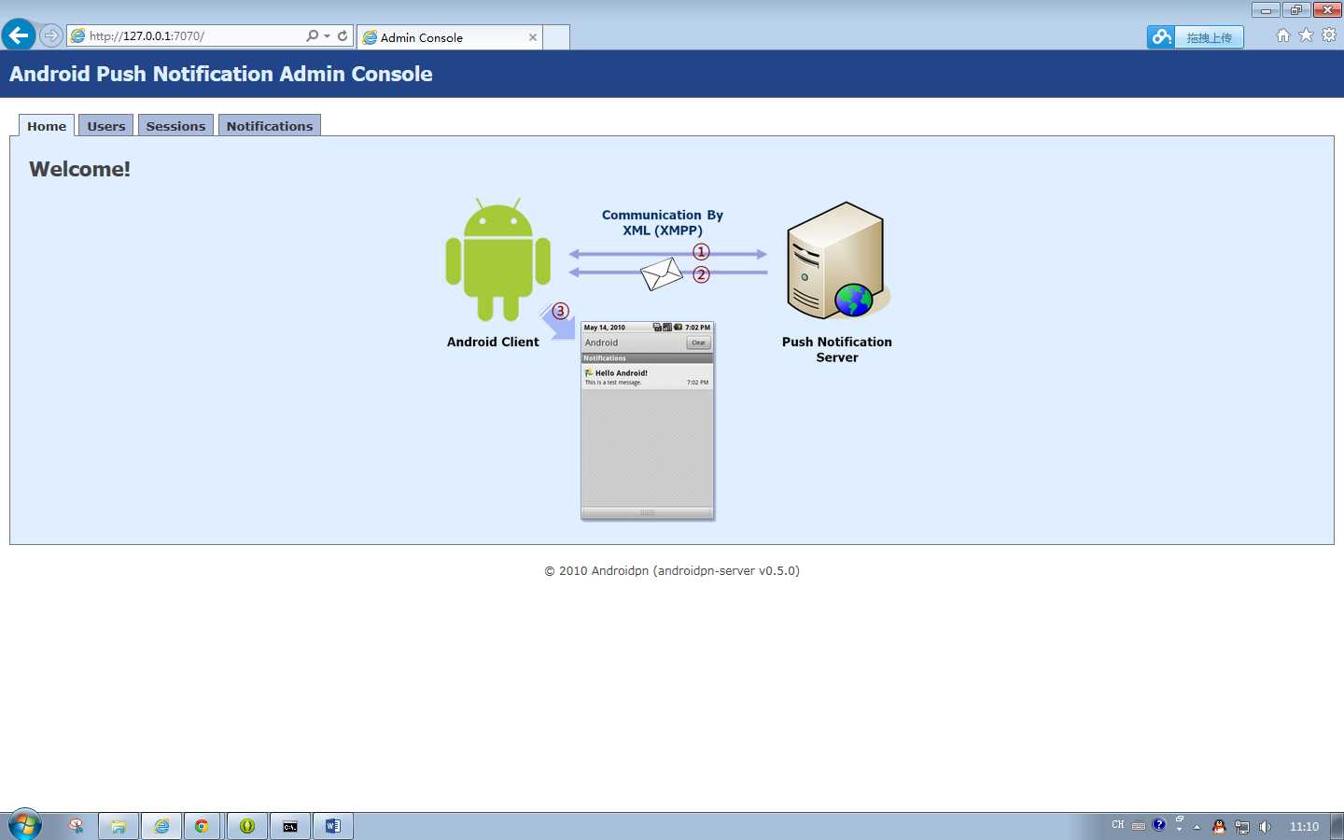
Task: Click the CH input language indicator
Action: pyautogui.click(x=1118, y=825)
